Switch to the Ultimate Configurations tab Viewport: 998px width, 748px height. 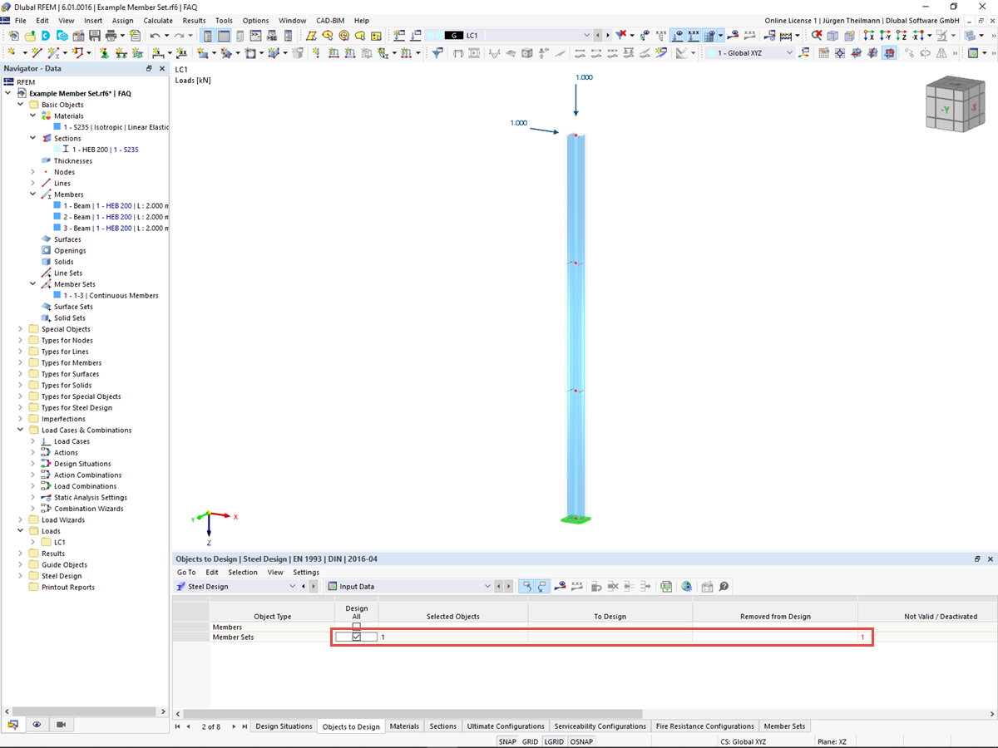(506, 726)
